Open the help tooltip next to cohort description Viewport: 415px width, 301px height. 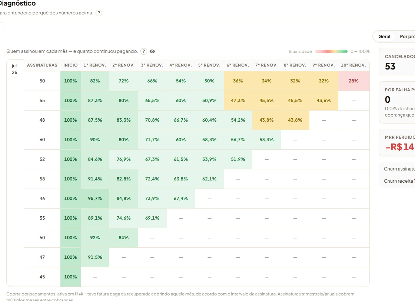pos(144,51)
